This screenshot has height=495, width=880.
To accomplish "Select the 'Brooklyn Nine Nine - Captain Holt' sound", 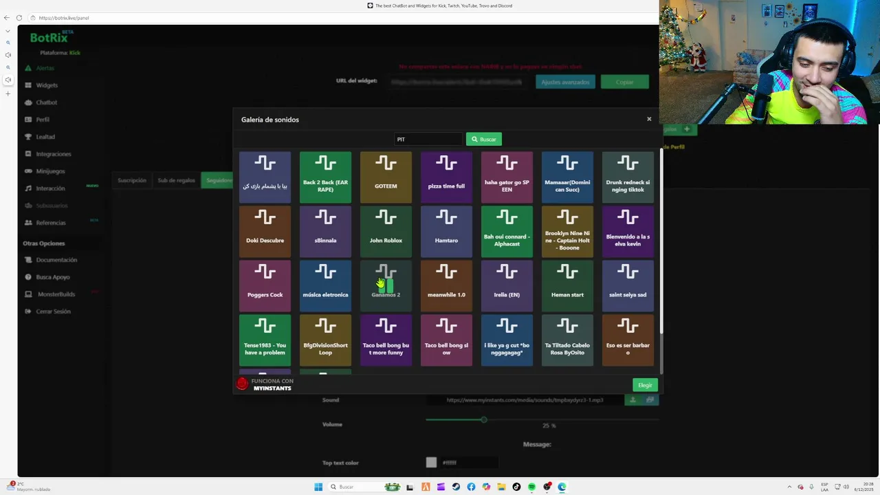I will [x=567, y=231].
